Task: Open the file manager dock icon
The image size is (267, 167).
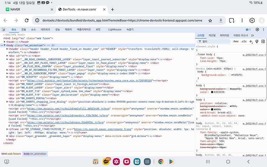Action: click(96, 162)
